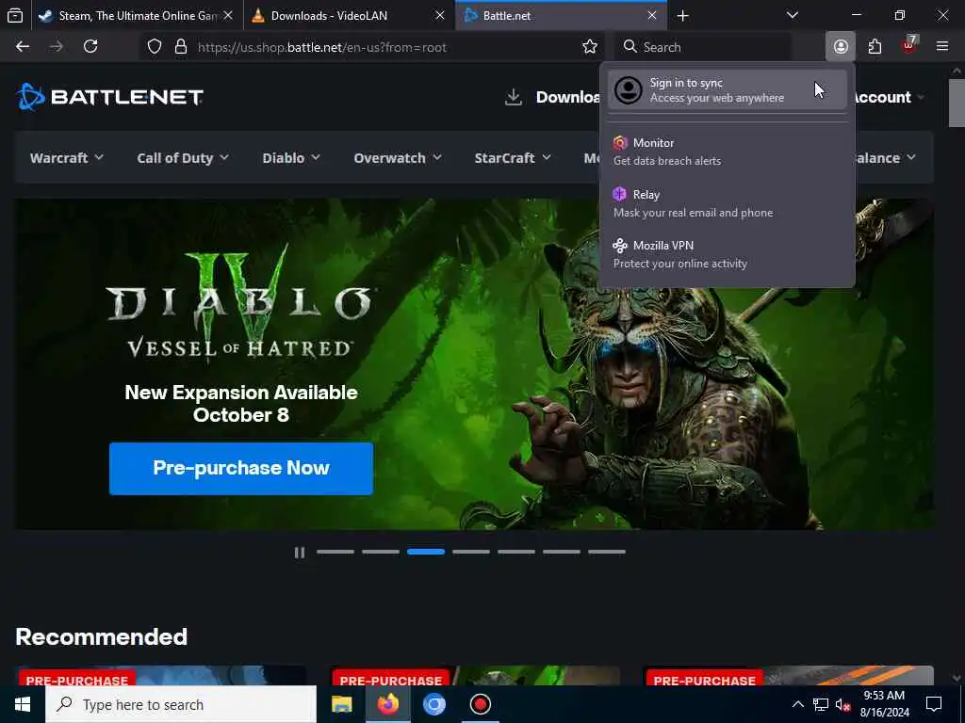Close the Battle.net tab
This screenshot has width=965, height=723.
pos(652,16)
